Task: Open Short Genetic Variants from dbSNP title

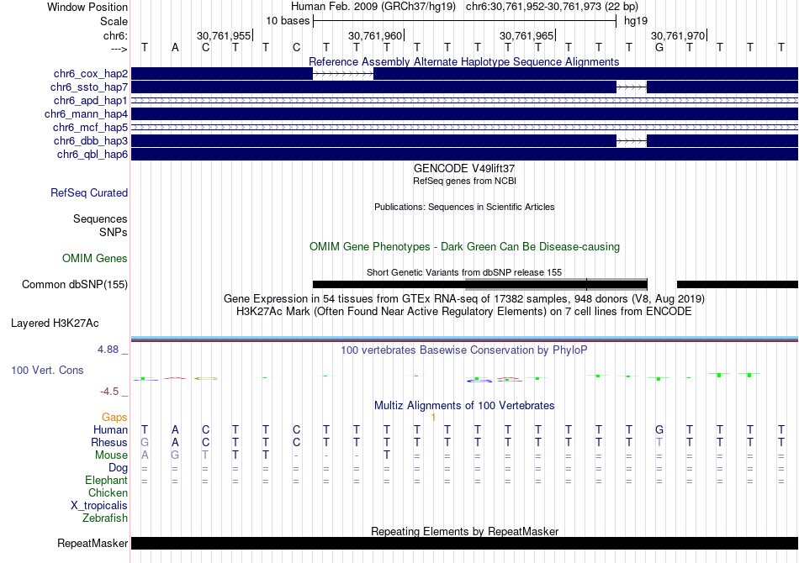Action: coord(464,272)
